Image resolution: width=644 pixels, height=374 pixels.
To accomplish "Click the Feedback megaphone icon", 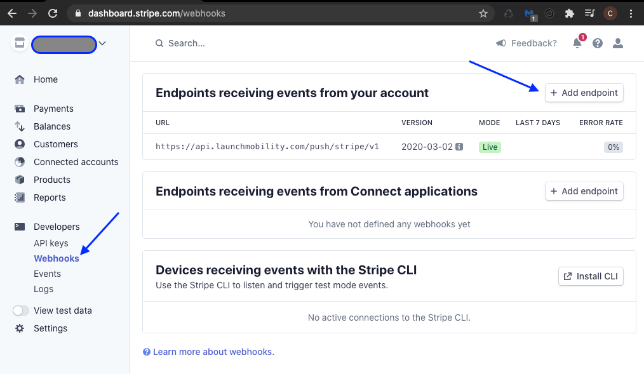I will click(500, 43).
